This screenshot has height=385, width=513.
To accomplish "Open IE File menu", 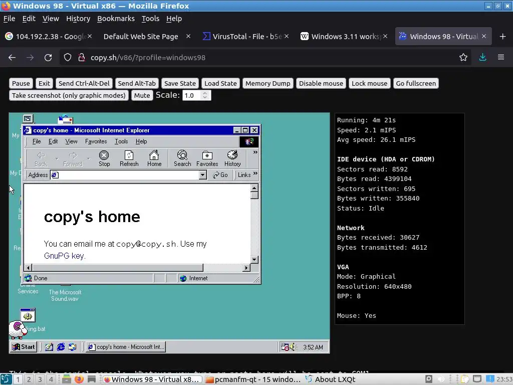I will click(37, 141).
